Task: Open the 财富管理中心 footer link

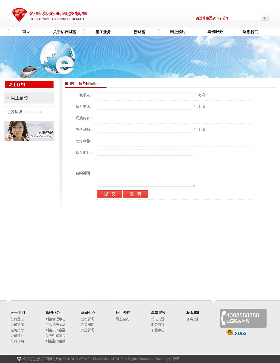Action: (55, 319)
